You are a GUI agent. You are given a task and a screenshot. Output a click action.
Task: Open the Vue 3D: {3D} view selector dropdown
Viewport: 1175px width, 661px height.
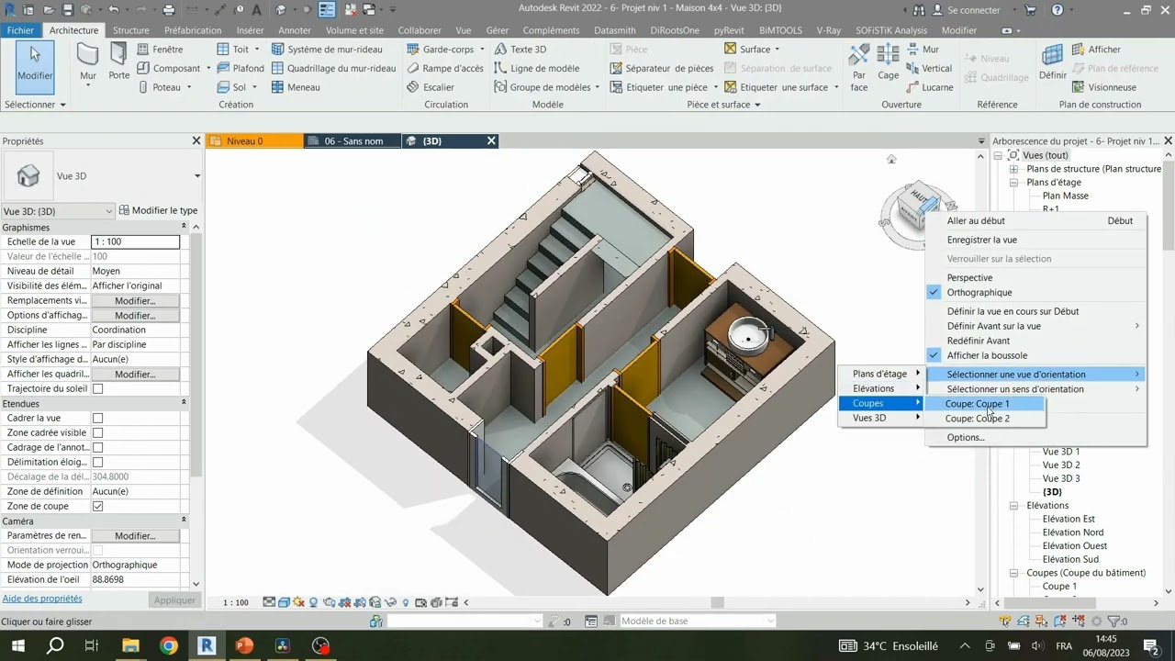coord(58,211)
